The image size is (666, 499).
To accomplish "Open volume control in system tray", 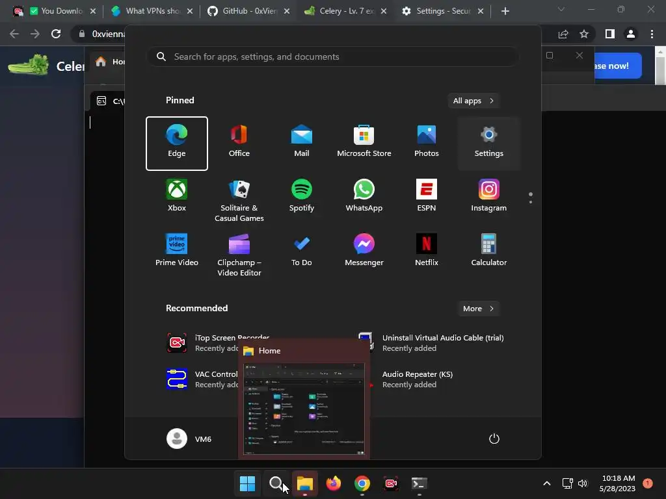I will point(583,483).
